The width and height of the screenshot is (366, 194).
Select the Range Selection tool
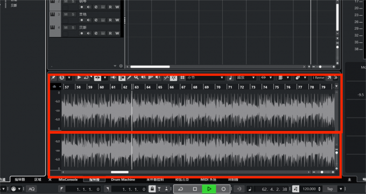(122, 77)
